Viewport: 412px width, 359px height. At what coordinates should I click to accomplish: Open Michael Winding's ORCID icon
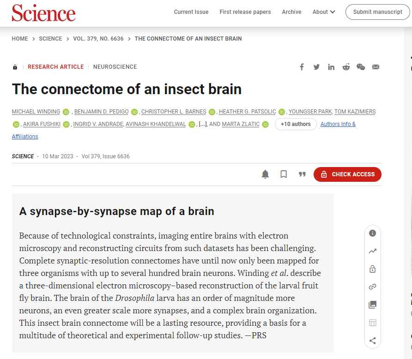click(x=66, y=112)
